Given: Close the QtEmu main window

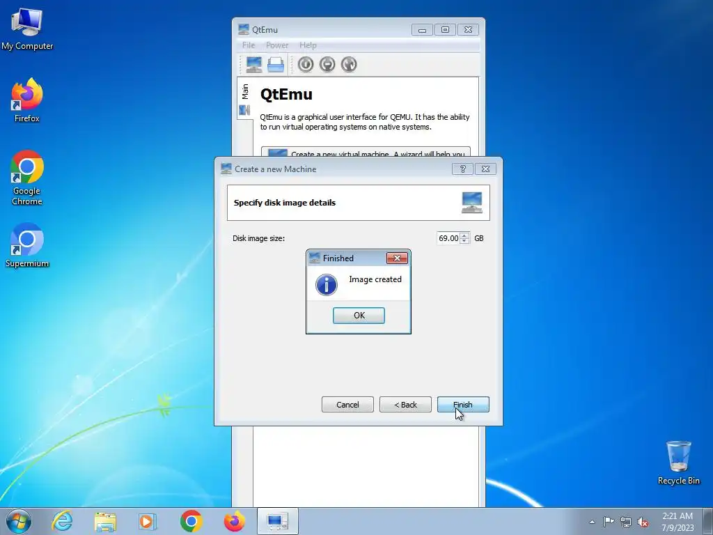Looking at the screenshot, I should pos(468,29).
